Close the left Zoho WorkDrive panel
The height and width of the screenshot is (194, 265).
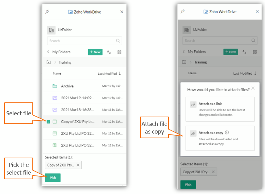point(122,12)
